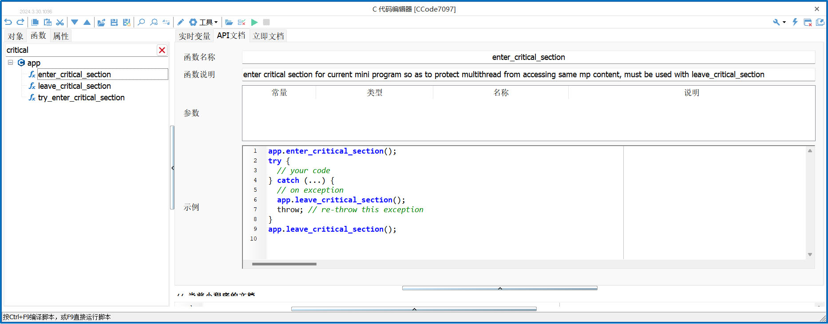Collapse the app tree node

click(x=10, y=63)
